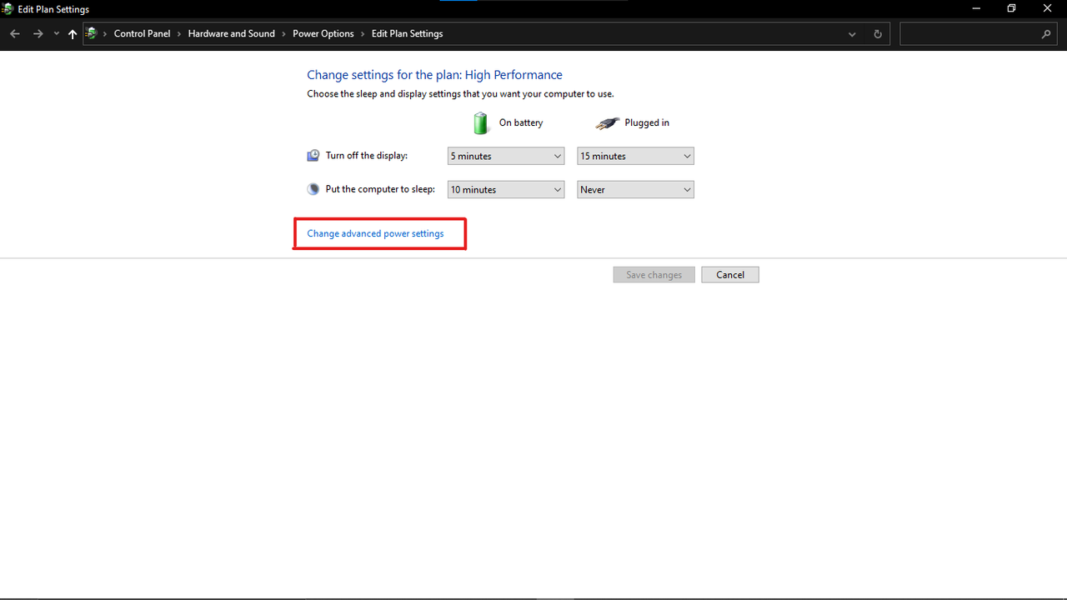This screenshot has width=1067, height=600.
Task: Open display timeout dropdown for On battery
Action: (x=506, y=156)
